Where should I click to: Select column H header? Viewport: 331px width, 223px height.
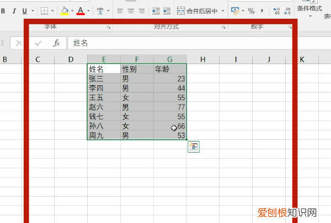tap(202, 59)
